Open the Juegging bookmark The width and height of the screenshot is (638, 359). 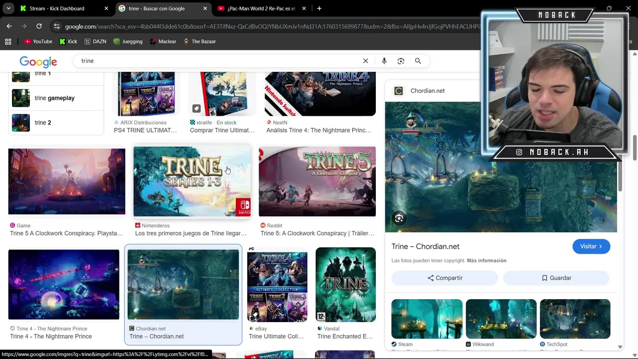point(128,41)
